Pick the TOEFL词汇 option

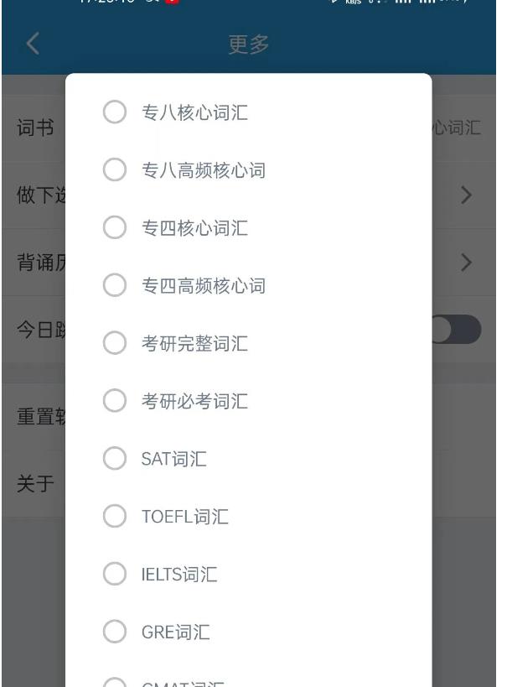click(x=115, y=516)
